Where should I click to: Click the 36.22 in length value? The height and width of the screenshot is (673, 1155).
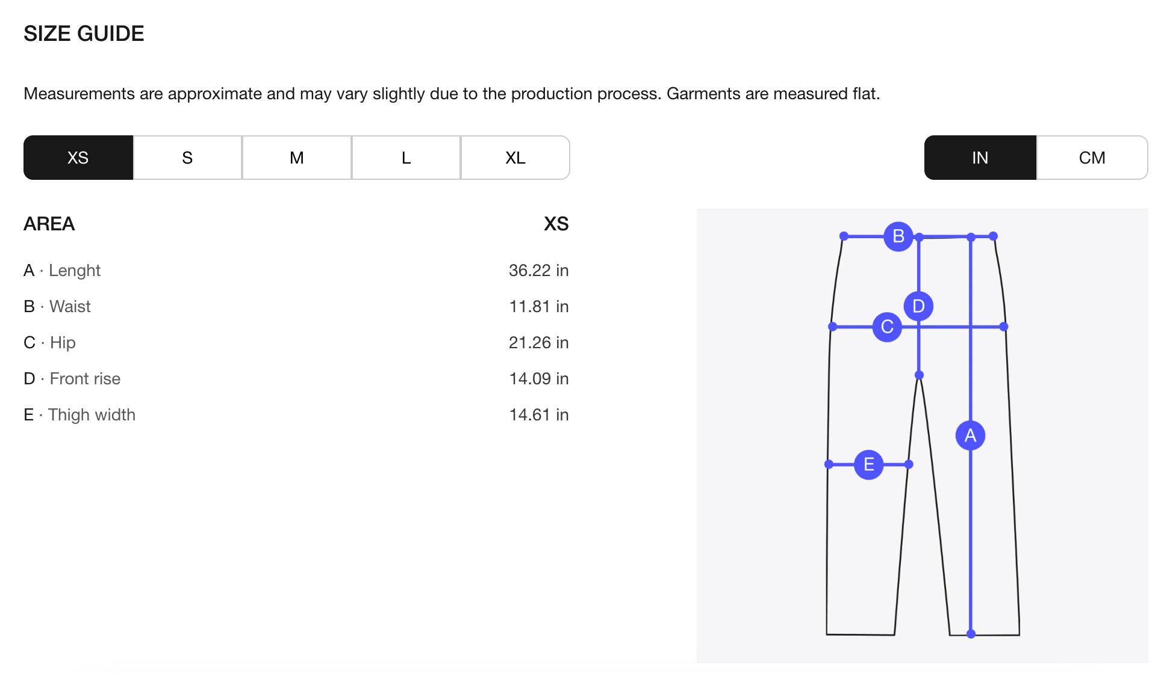click(538, 271)
